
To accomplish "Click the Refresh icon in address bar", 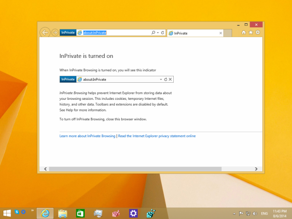I will [x=163, y=33].
